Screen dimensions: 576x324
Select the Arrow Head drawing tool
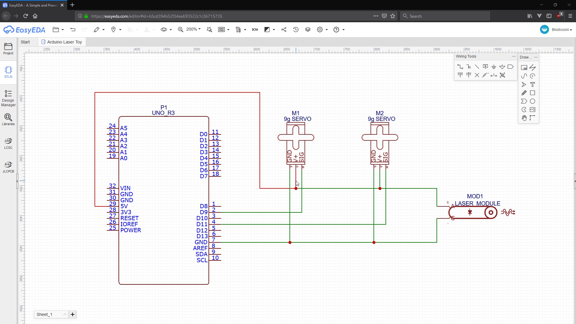click(x=524, y=84)
